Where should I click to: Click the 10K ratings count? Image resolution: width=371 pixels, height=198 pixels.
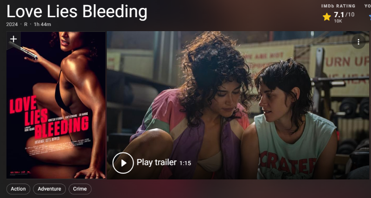[x=338, y=21]
